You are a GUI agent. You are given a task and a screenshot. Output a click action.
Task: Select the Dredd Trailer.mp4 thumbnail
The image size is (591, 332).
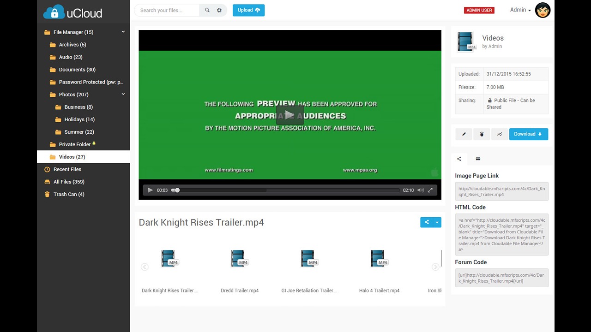click(239, 259)
